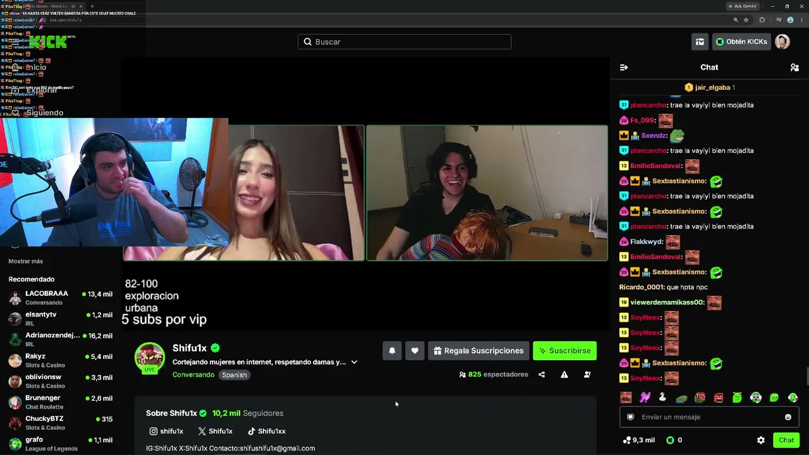The image size is (809, 455).
Task: Open the browser zoom magnifier icon
Action: (x=736, y=20)
